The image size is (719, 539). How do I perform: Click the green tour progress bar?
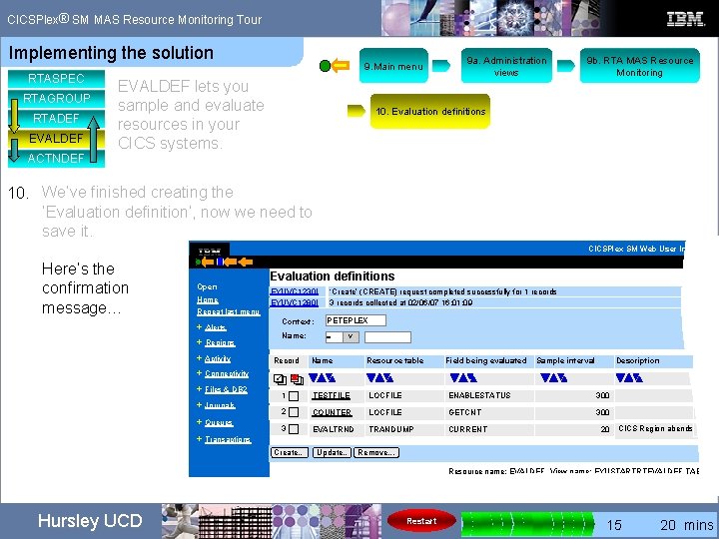pos(527,524)
